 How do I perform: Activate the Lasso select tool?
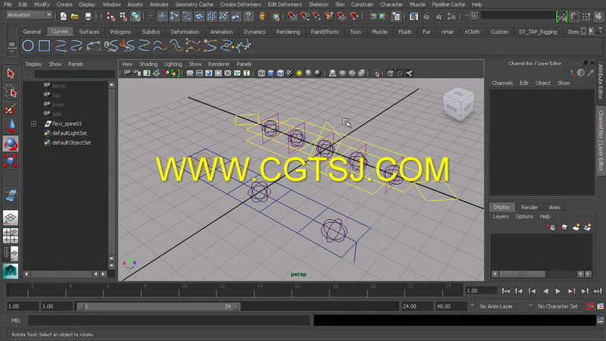pyautogui.click(x=11, y=92)
